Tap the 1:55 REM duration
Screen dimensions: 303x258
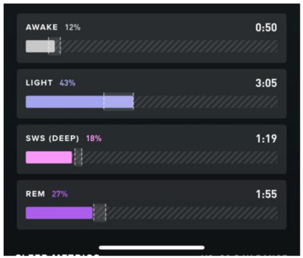click(266, 194)
